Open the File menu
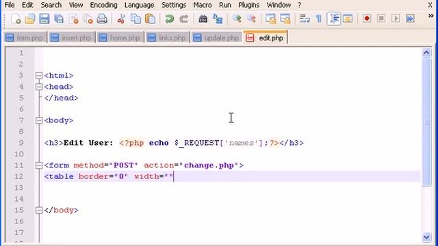 tap(9, 5)
